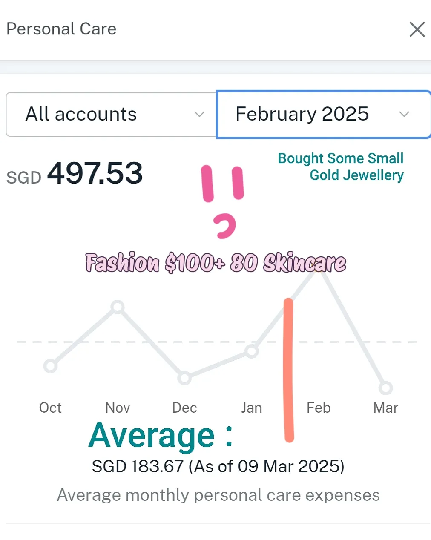The width and height of the screenshot is (431, 540).
Task: Click the Feb month label
Action: point(319,408)
